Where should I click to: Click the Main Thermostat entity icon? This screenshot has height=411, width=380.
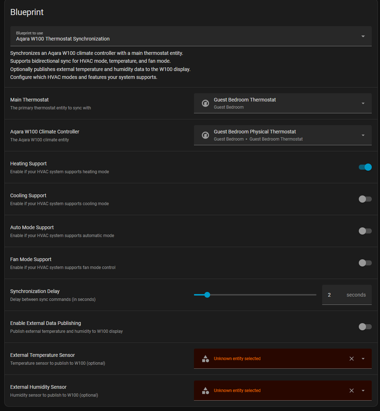(205, 103)
